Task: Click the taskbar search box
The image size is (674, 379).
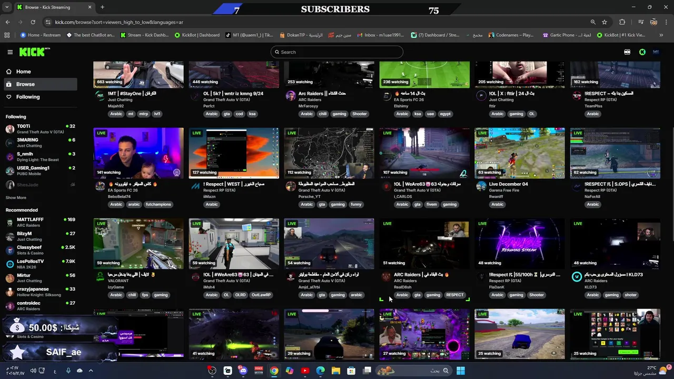Action: (413, 371)
